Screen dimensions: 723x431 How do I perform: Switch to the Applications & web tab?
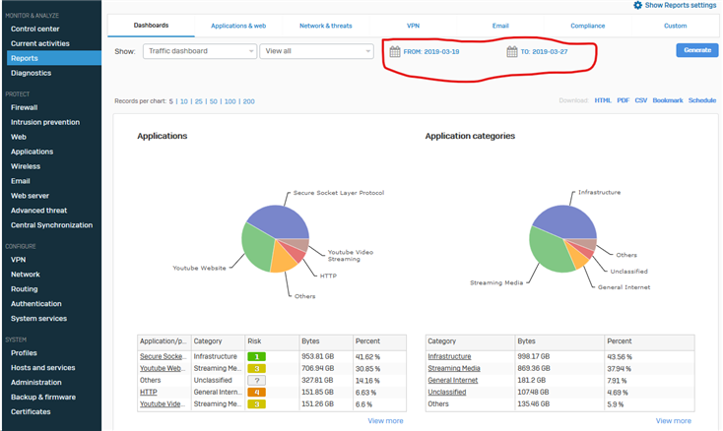[238, 26]
